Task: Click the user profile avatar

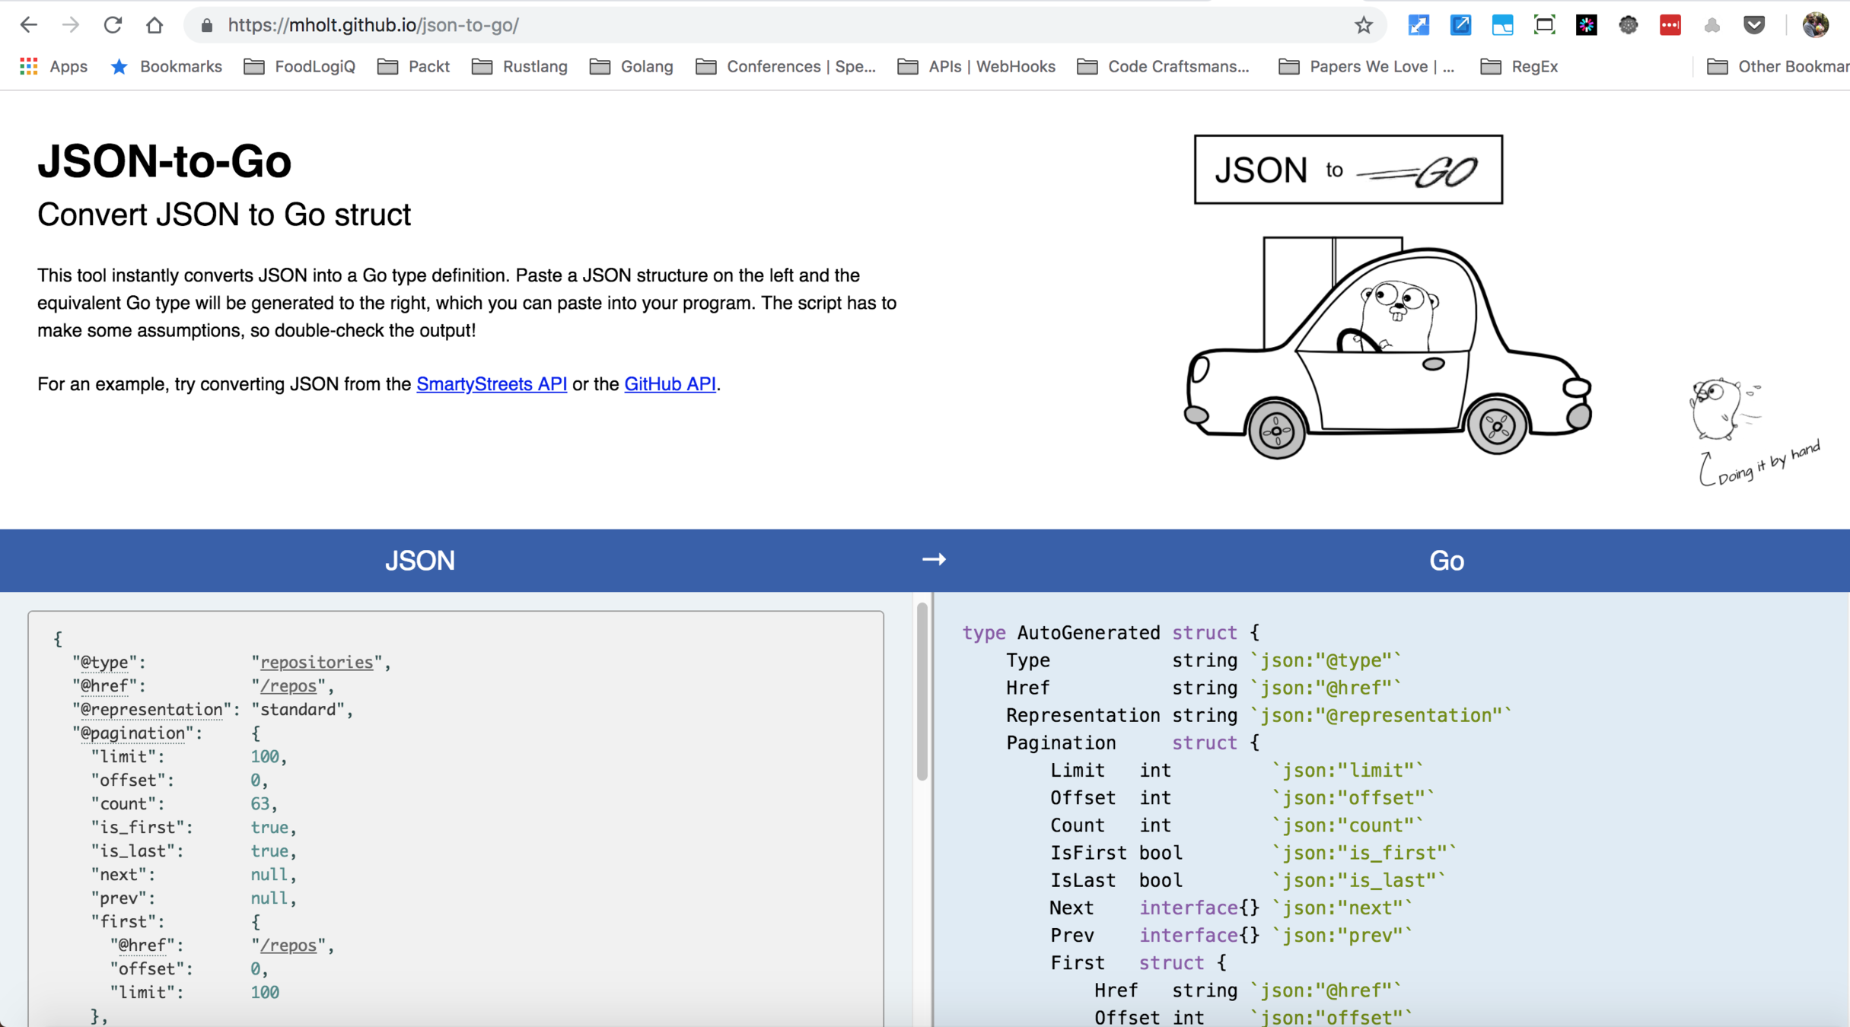Action: point(1816,25)
